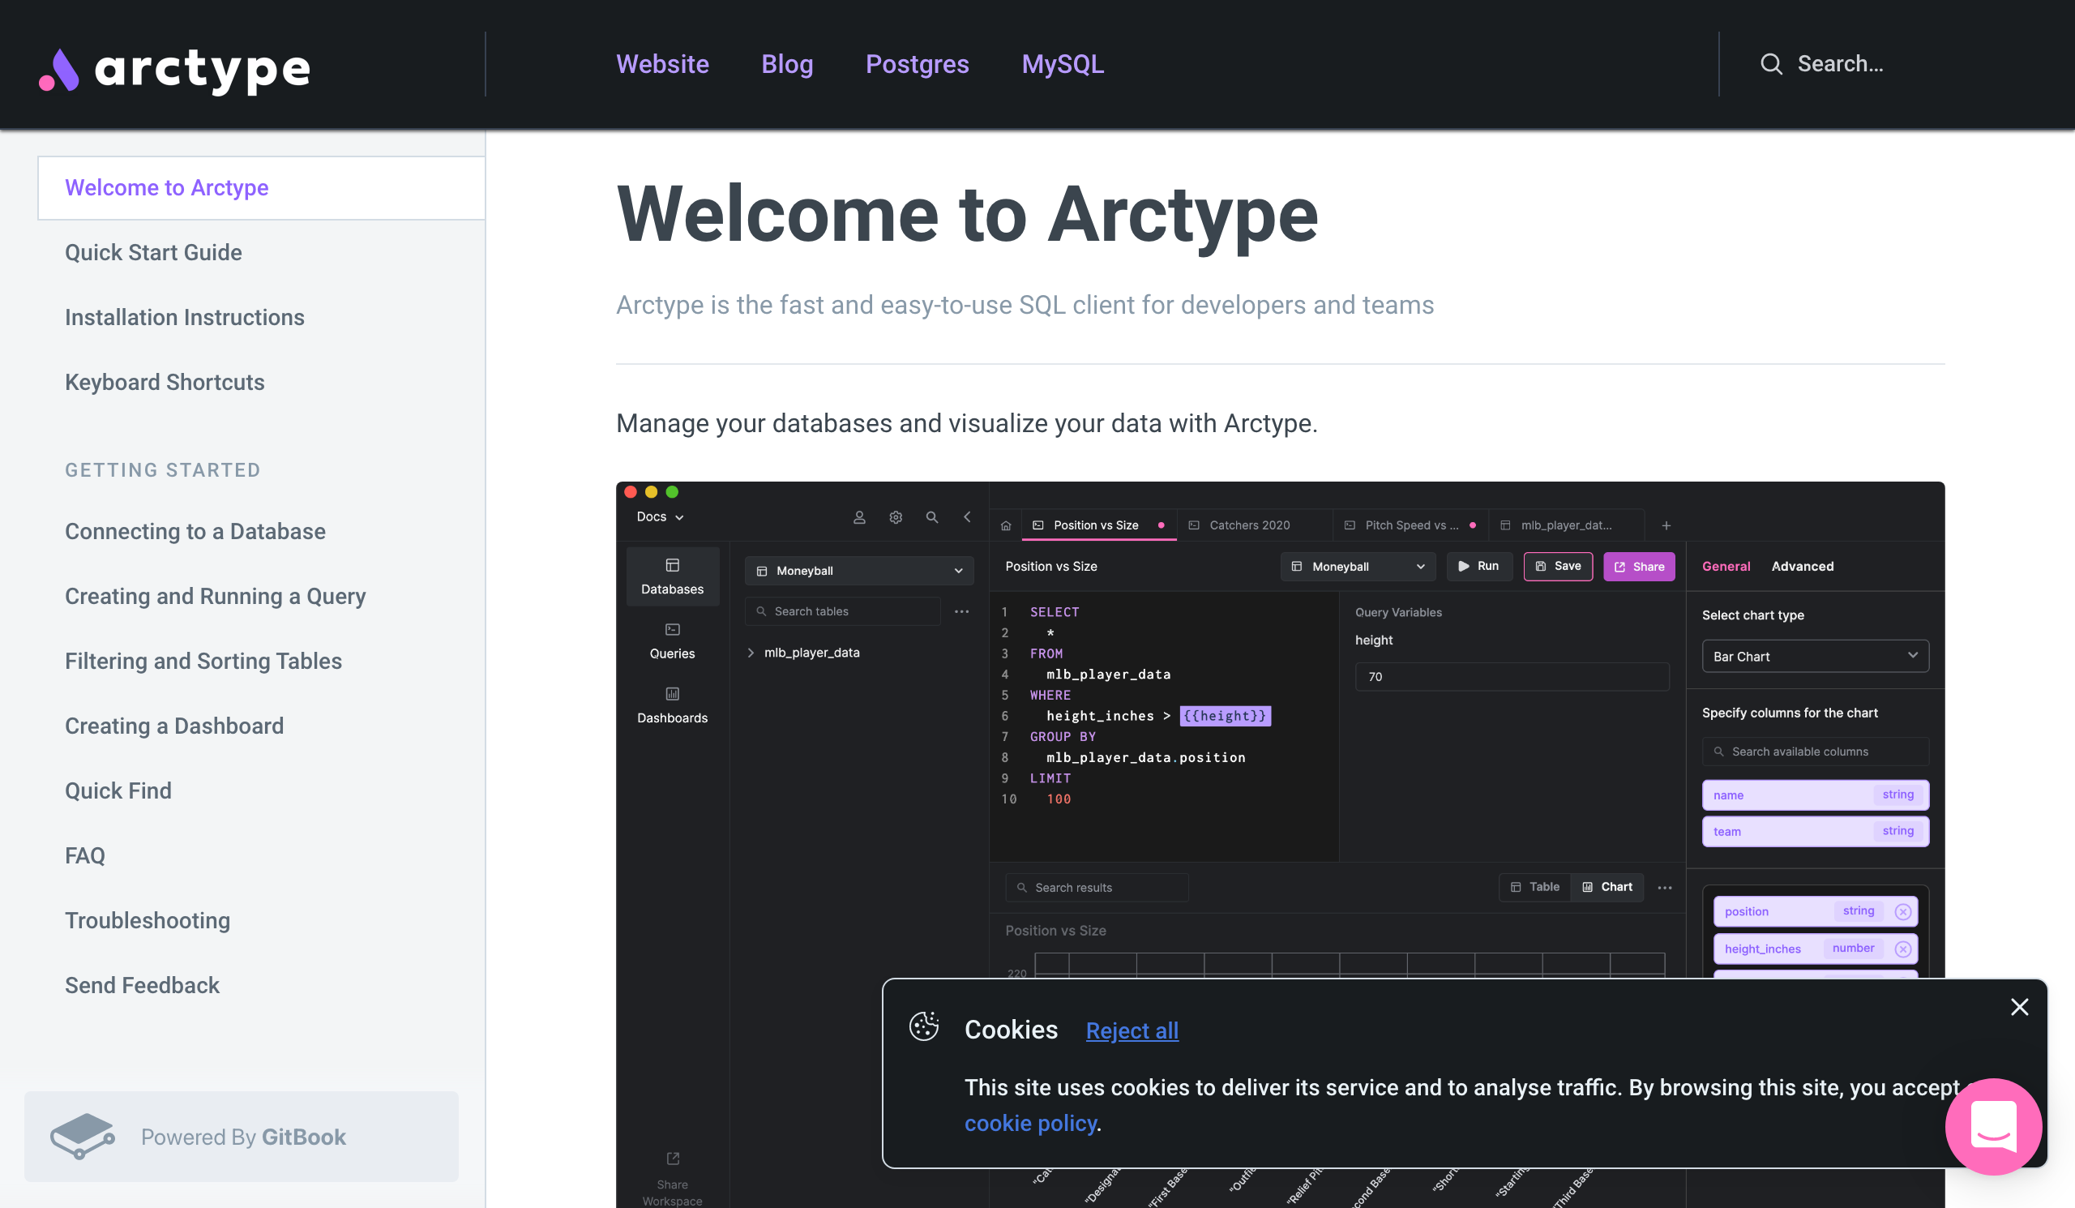
Task: Open Quick Start Guide page
Action: tap(153, 252)
